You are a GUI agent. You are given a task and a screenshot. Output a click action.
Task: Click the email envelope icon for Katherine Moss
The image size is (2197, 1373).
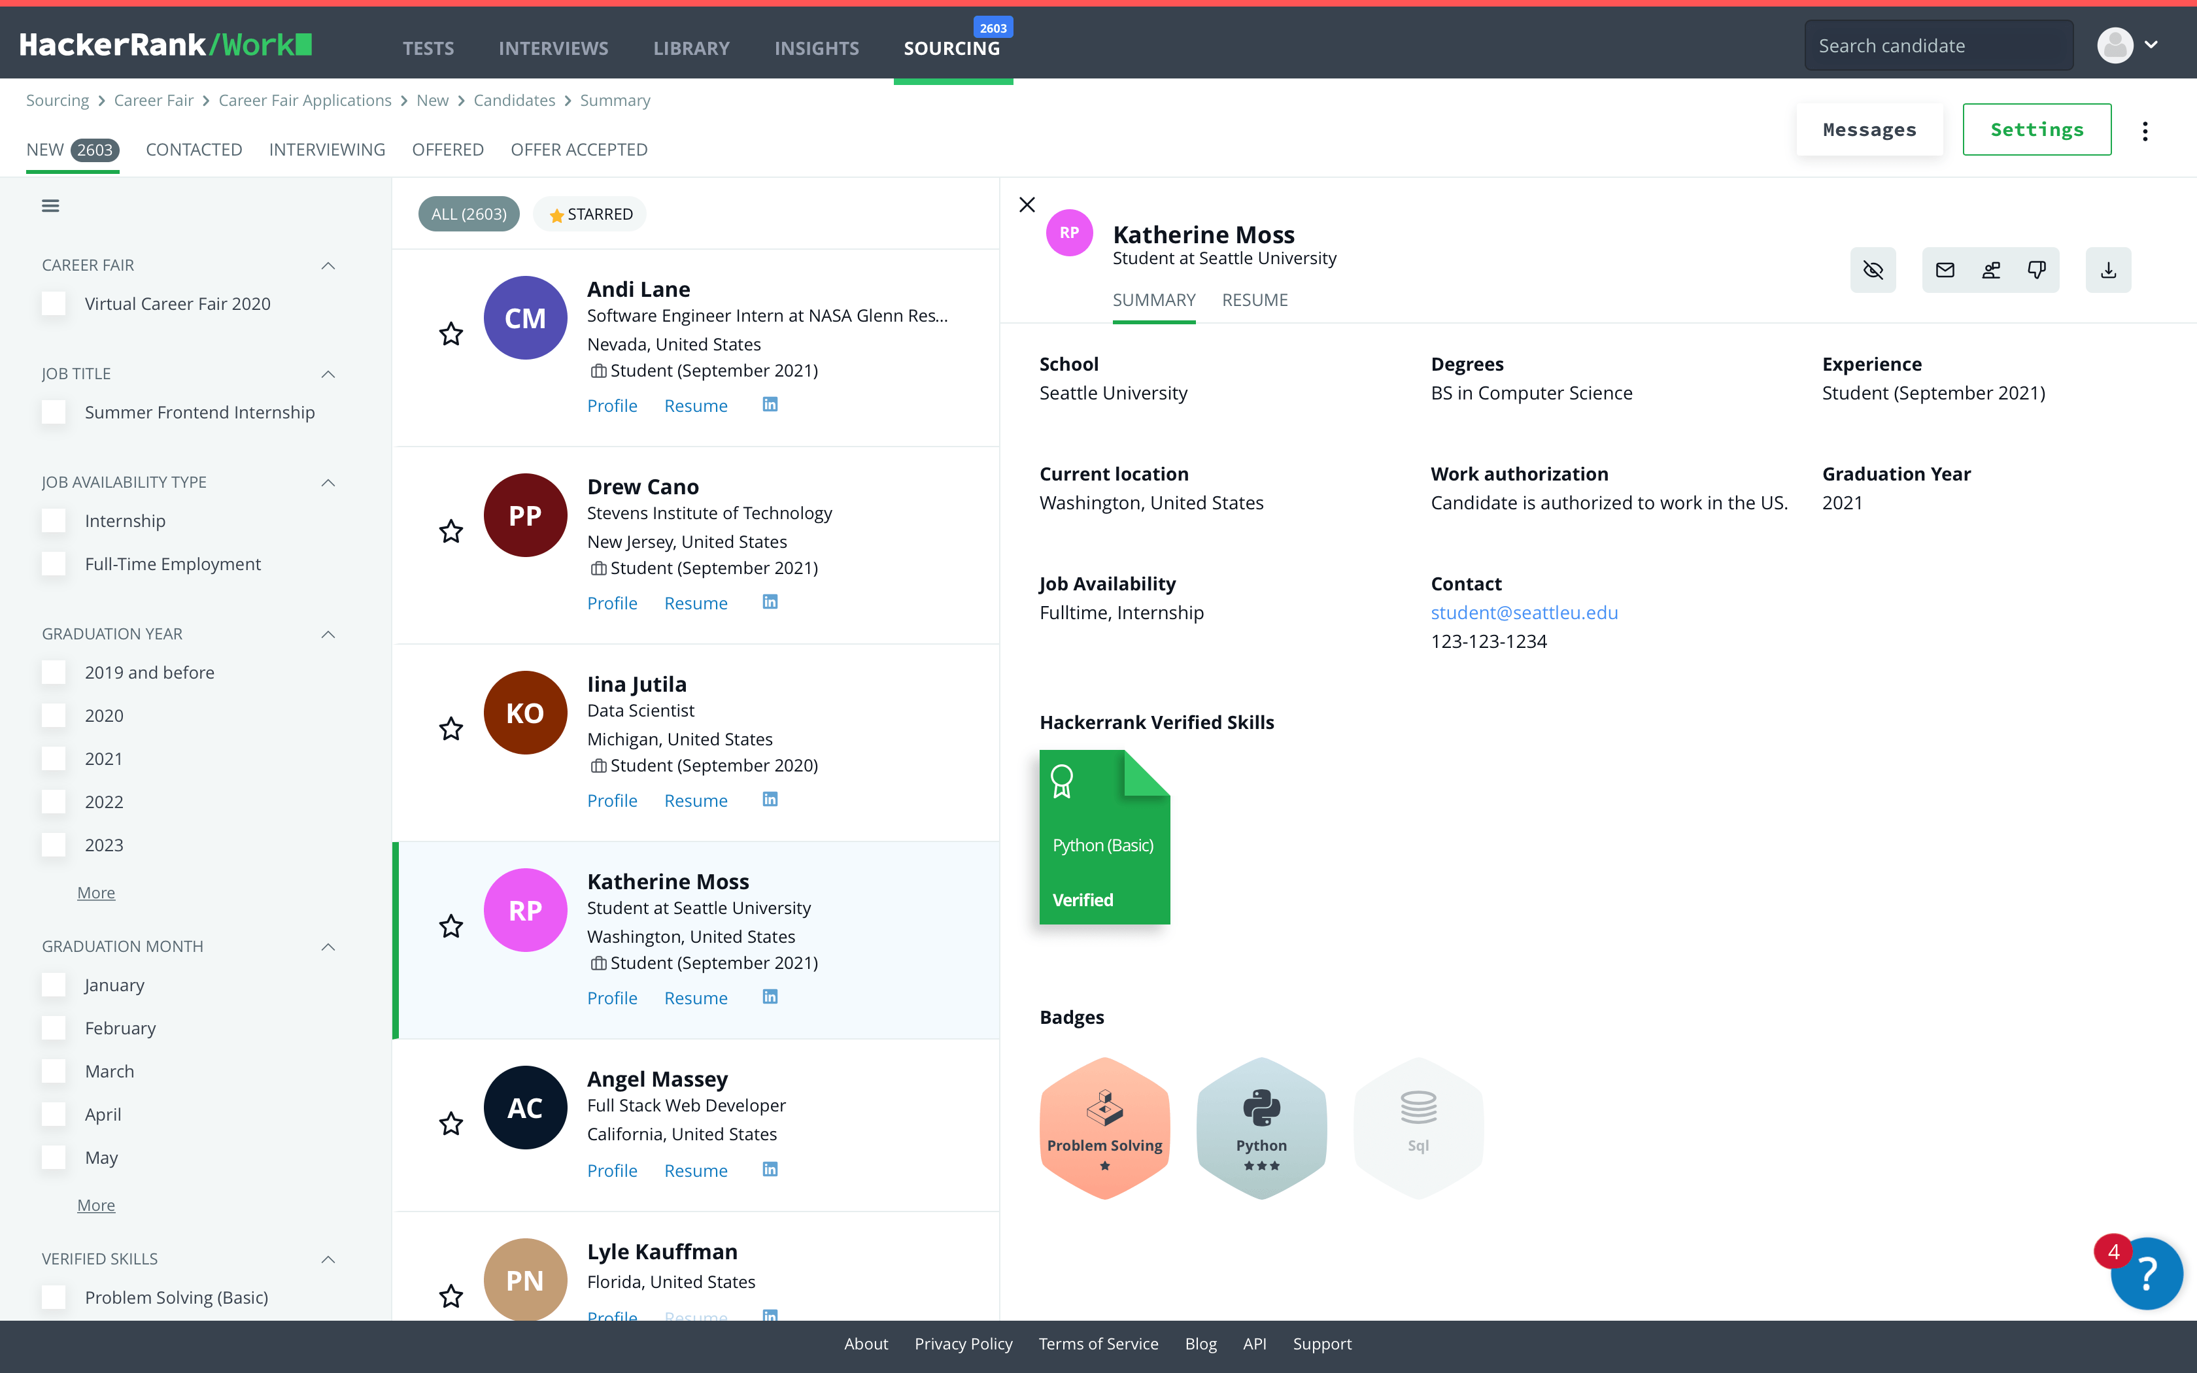(1945, 269)
